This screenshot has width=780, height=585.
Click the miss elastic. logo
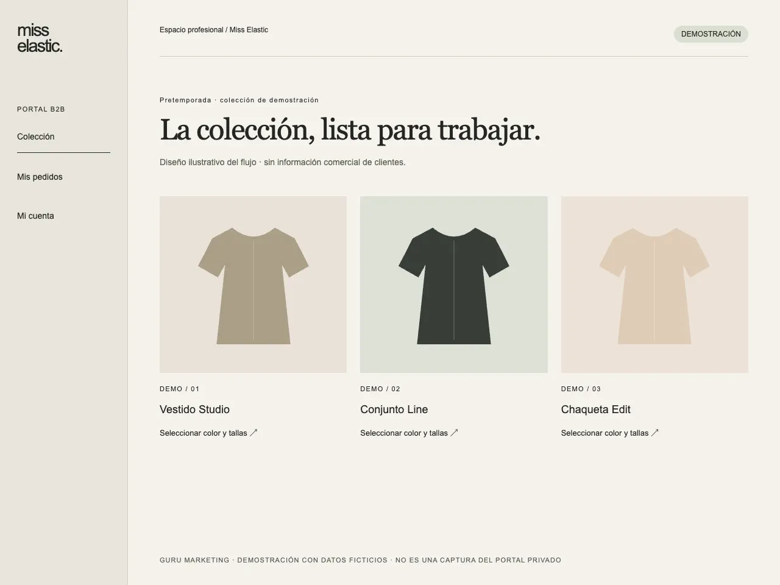point(40,38)
